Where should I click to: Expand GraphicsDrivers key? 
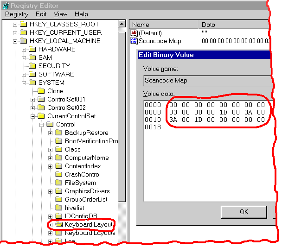point(50,192)
